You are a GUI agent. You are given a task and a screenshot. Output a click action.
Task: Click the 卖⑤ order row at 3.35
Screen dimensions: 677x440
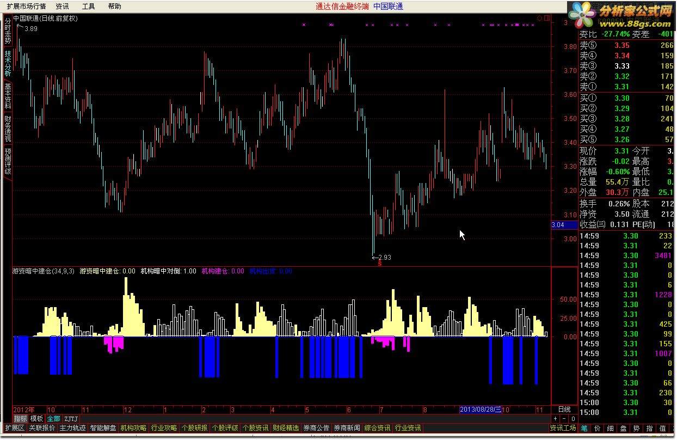point(626,45)
